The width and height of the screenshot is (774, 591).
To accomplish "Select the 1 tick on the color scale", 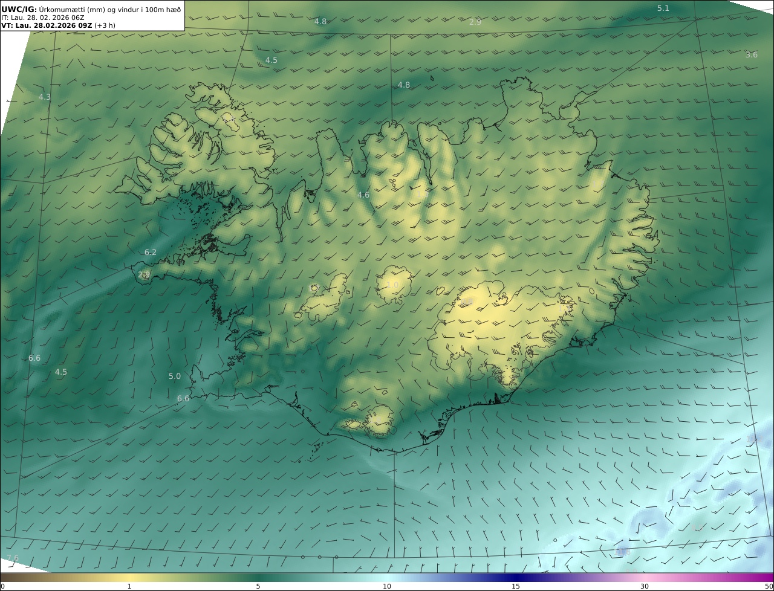I will tap(129, 586).
